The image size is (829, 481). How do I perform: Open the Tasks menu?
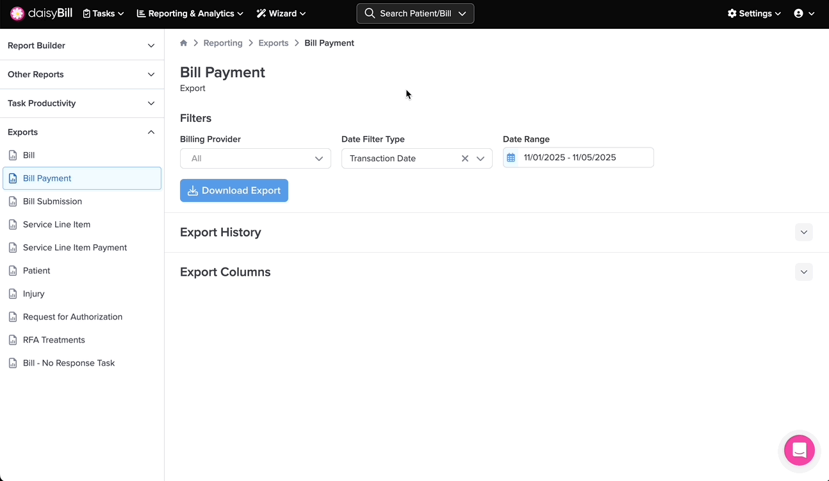point(103,13)
